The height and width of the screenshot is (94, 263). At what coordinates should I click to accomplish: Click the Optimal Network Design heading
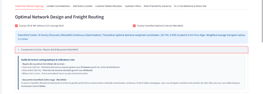click(59, 17)
